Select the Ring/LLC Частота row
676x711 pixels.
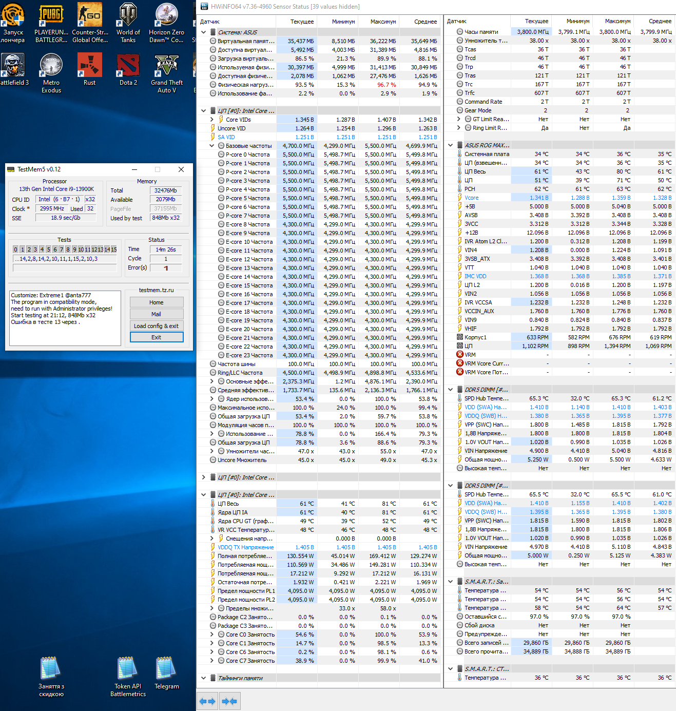(319, 373)
